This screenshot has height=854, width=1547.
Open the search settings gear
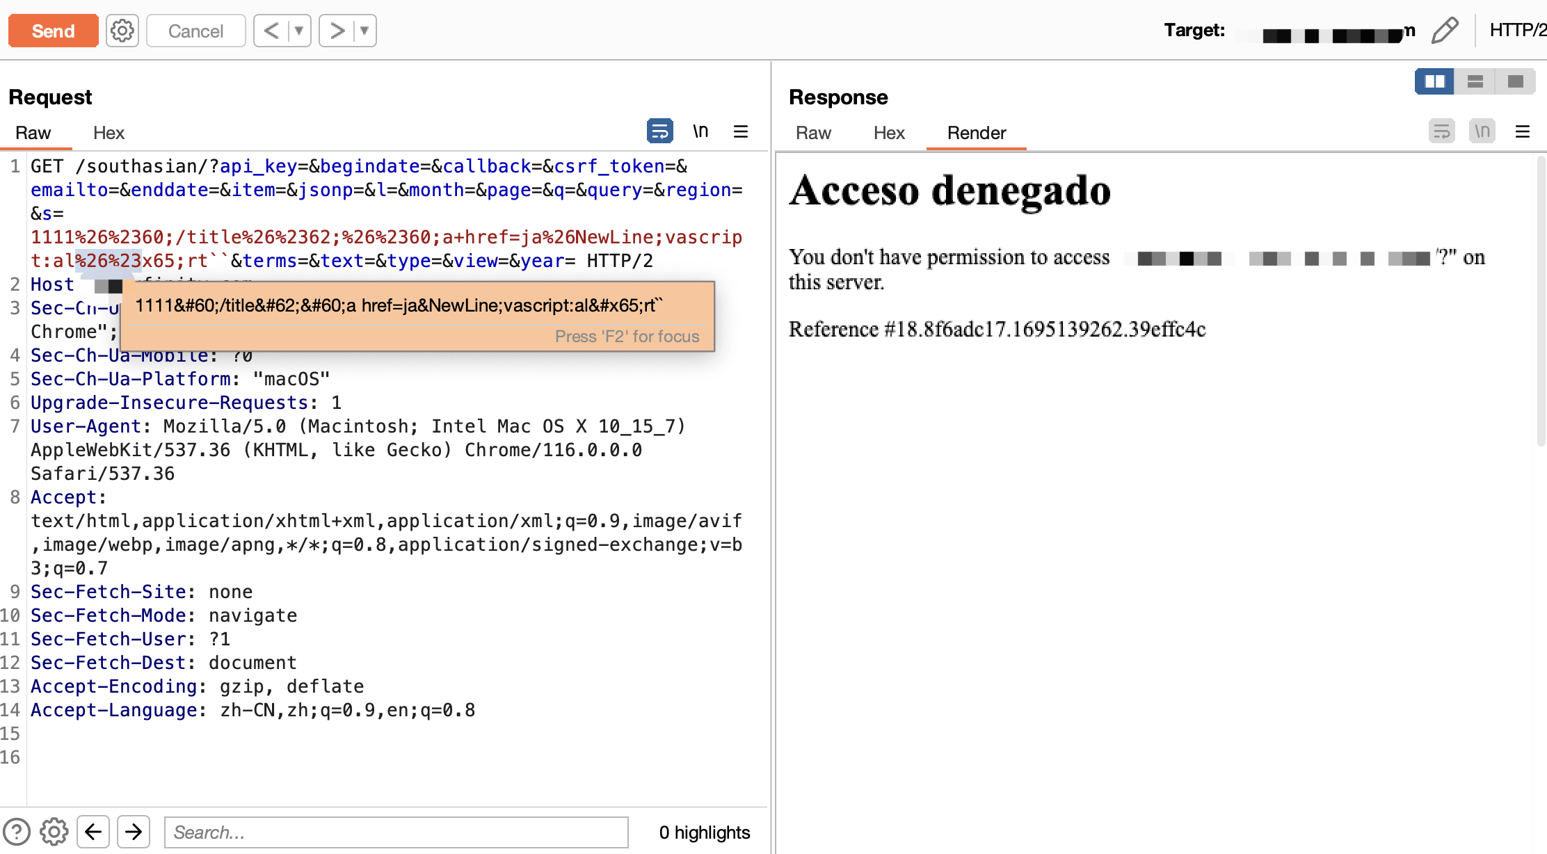click(54, 832)
